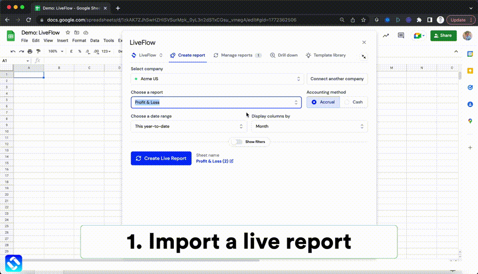Open the comment history icon

pyautogui.click(x=401, y=36)
